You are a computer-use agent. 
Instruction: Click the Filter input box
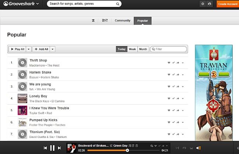168,49
